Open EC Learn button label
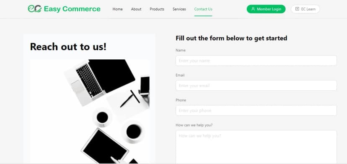This screenshot has height=164, width=347. 308,9
